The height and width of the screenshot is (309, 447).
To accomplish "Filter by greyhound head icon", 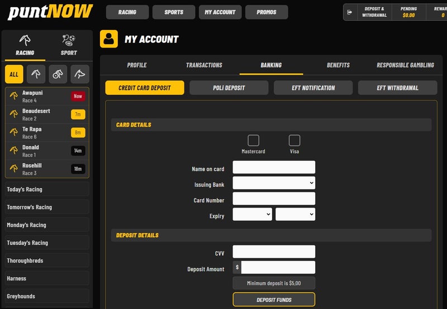I will click(80, 74).
